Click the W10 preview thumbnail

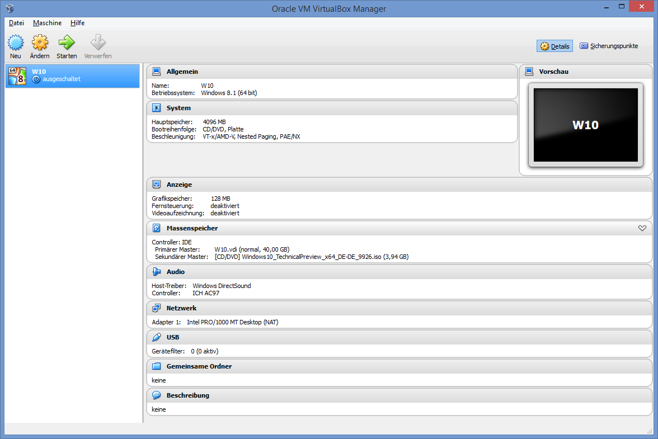pos(585,125)
